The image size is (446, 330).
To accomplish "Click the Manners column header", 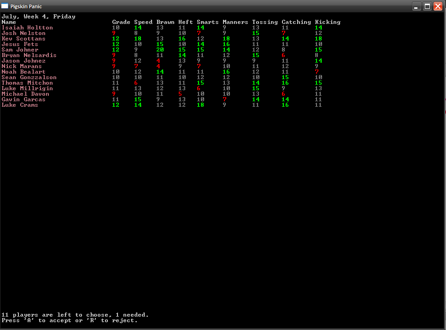I will pyautogui.click(x=235, y=22).
